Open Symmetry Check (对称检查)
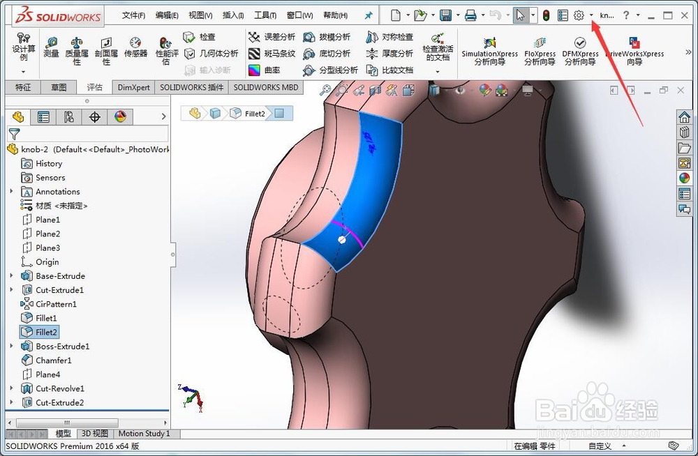Viewport: 698px width, 456px height. (389, 37)
